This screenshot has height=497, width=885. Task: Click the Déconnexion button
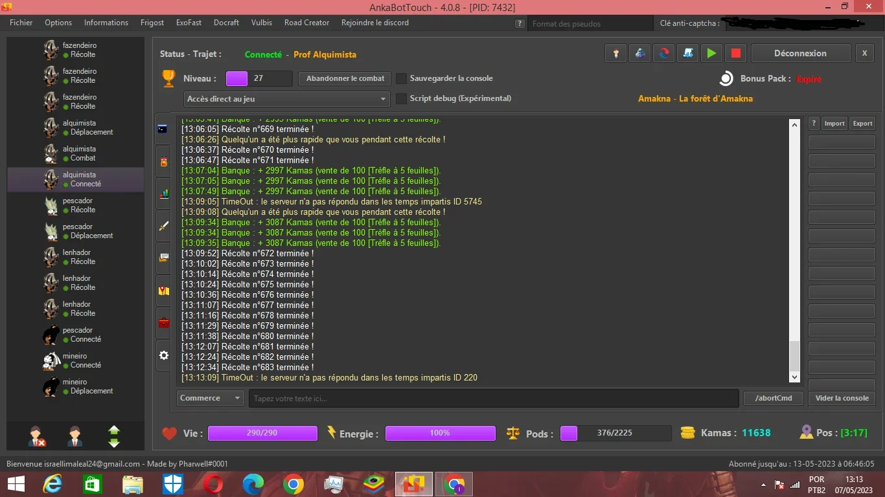pos(800,53)
